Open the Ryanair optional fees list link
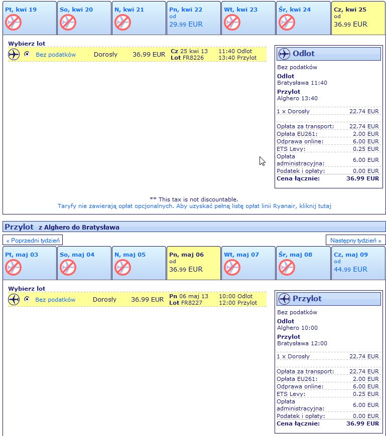The image size is (386, 436). pos(194,206)
